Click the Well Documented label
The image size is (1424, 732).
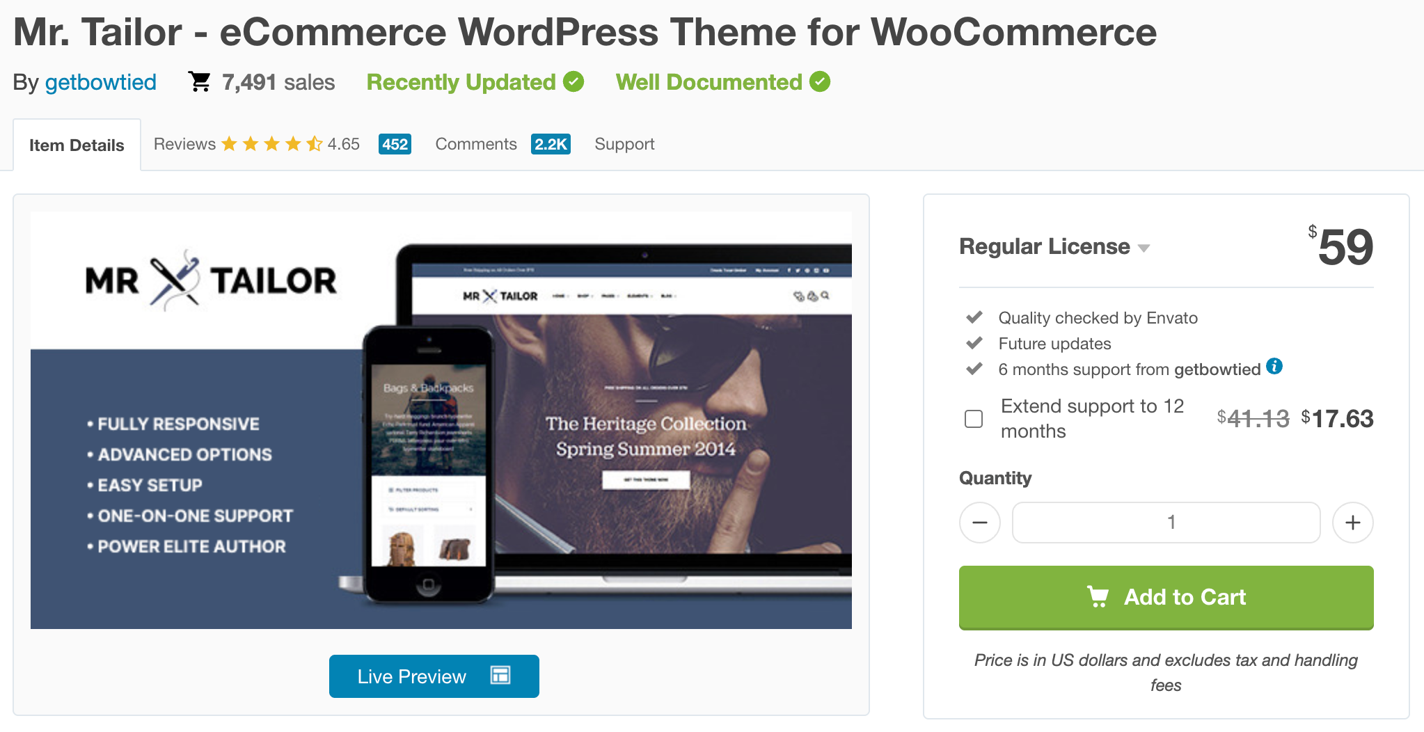709,82
